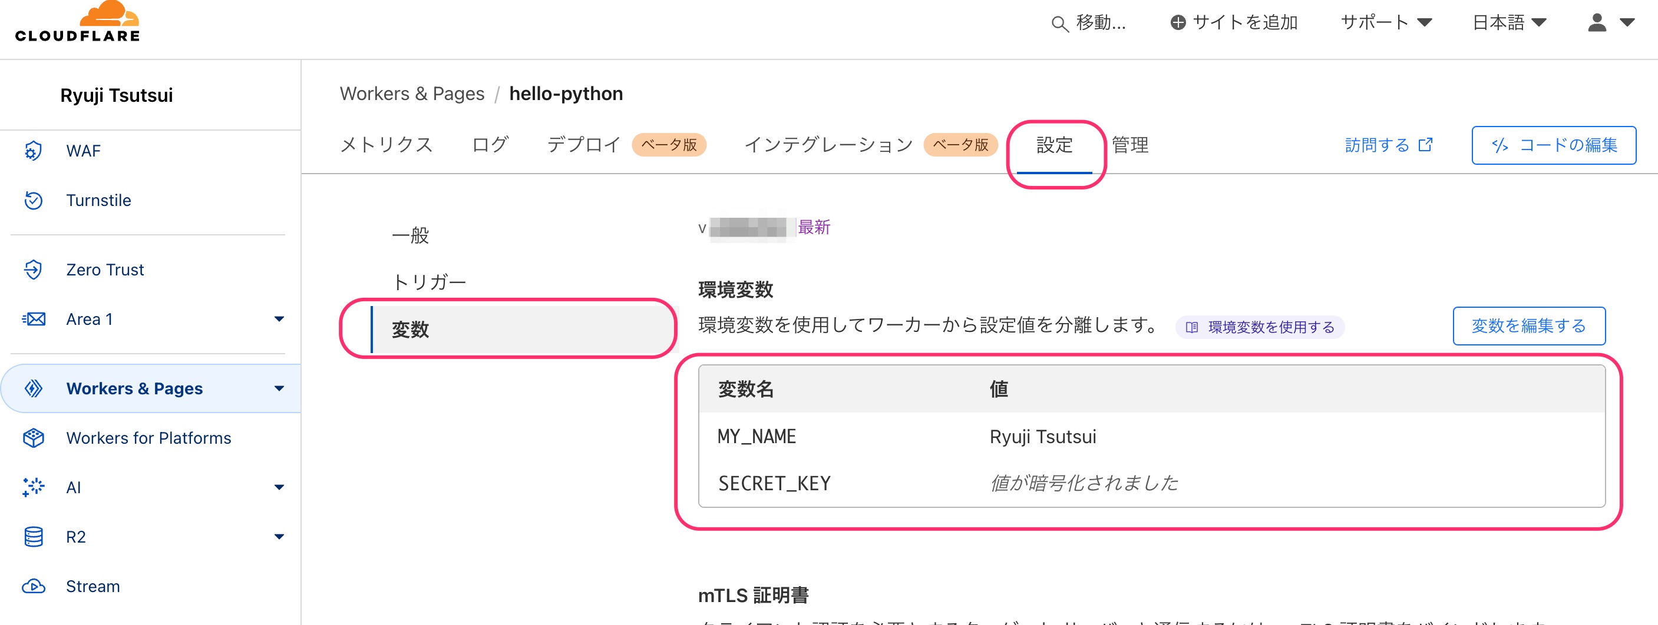Open the 訪問する external link
Screen dimensions: 1658x625
coord(1388,145)
